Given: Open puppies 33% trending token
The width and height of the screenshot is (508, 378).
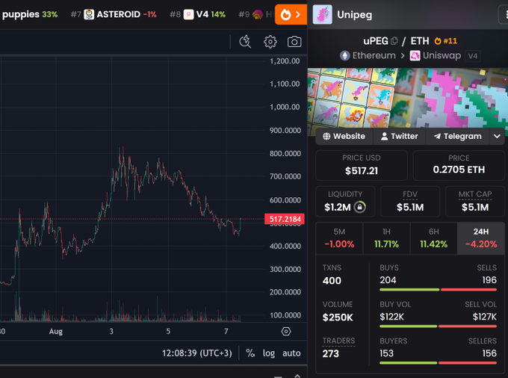Looking at the screenshot, I should point(30,14).
